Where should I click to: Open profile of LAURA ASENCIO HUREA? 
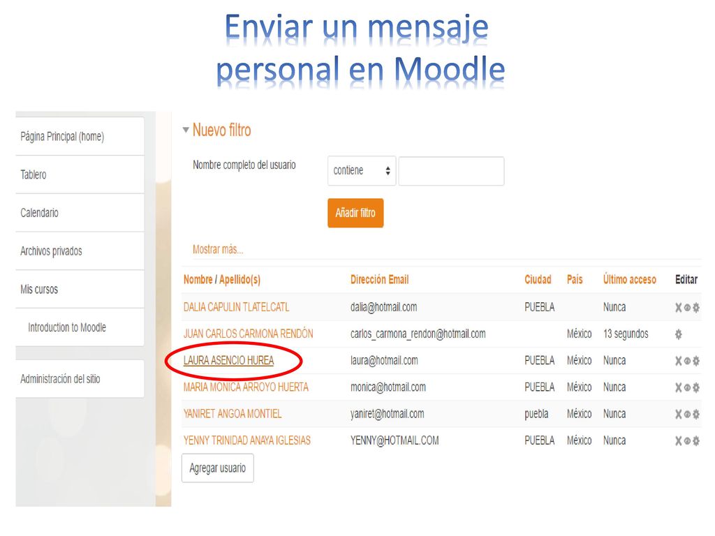tap(228, 361)
